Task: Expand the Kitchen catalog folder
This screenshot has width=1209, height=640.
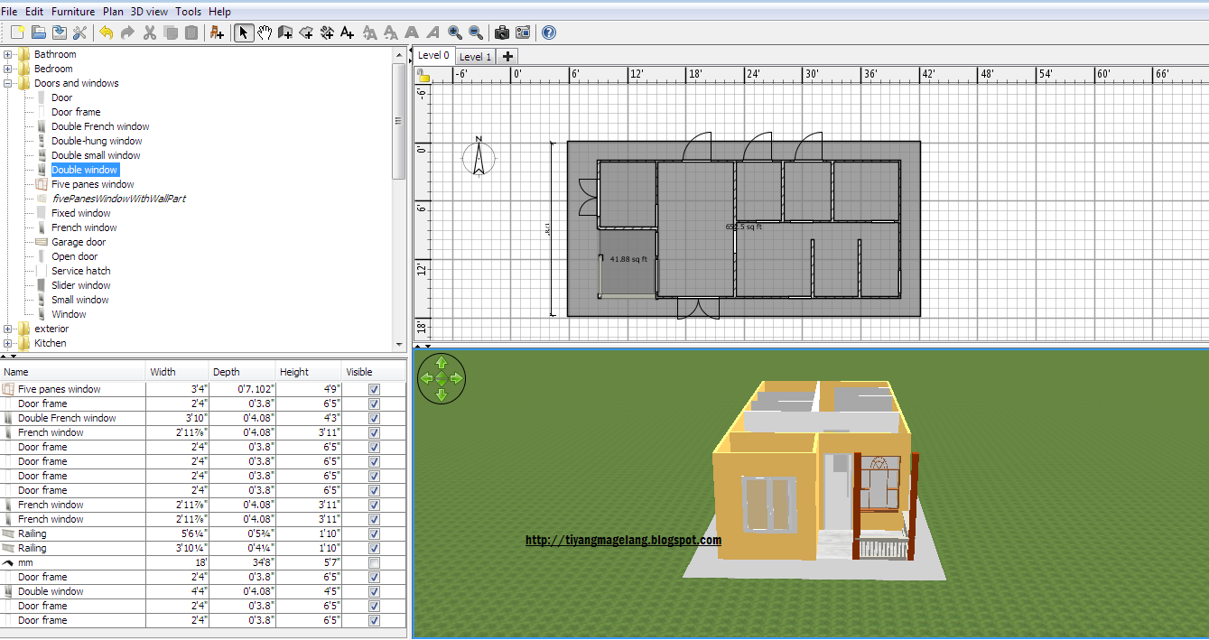Action: [x=8, y=343]
